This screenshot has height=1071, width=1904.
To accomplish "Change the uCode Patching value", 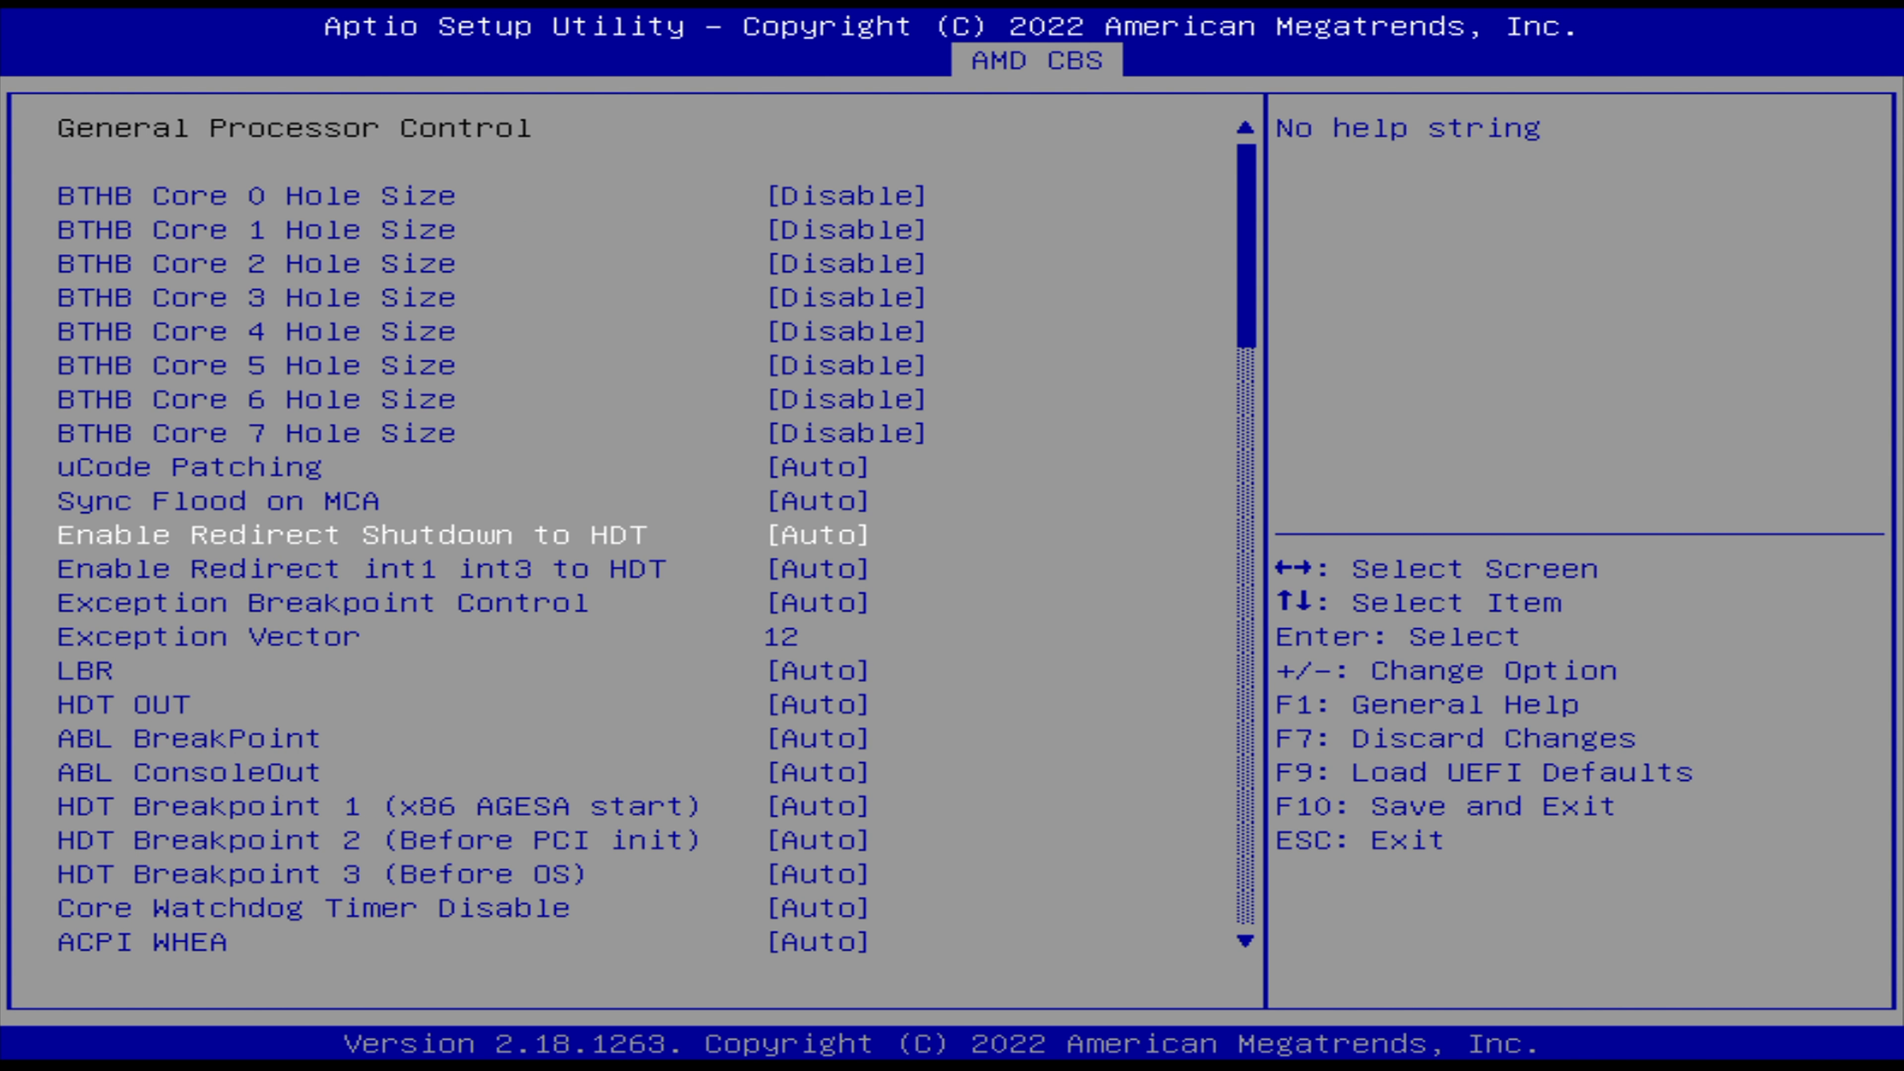I will [818, 468].
